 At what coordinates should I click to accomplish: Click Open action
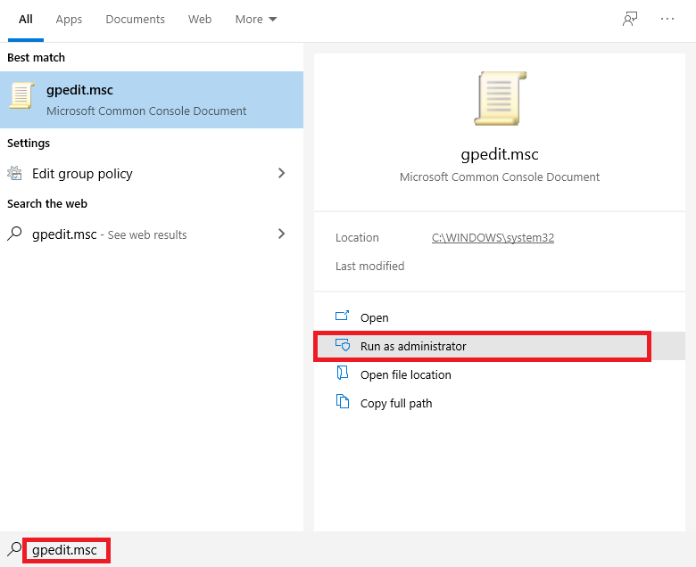[x=500, y=317]
